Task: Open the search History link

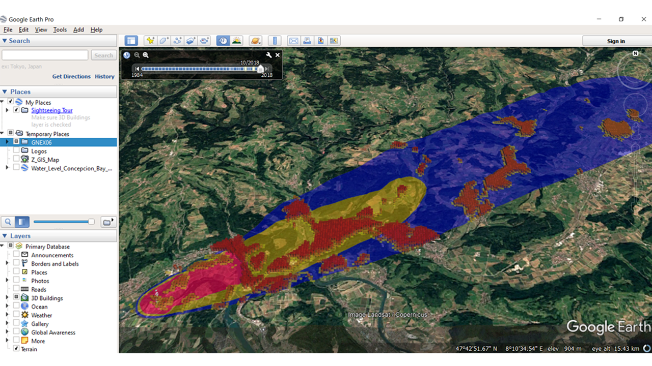Action: coord(104,76)
